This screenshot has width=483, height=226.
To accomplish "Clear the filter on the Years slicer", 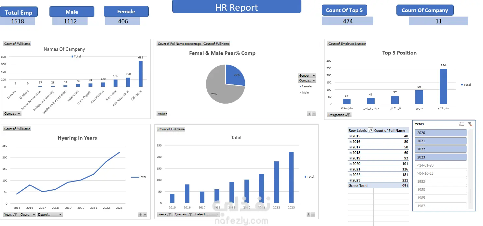I will click(x=470, y=124).
